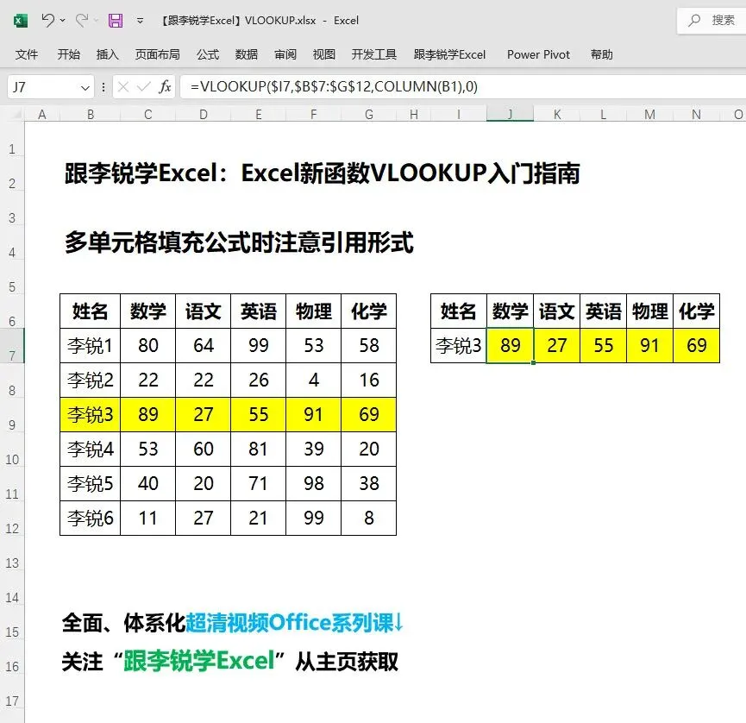Screen dimensions: 746x723
Task: Click the green 跟李锐学Excel text
Action: click(198, 661)
